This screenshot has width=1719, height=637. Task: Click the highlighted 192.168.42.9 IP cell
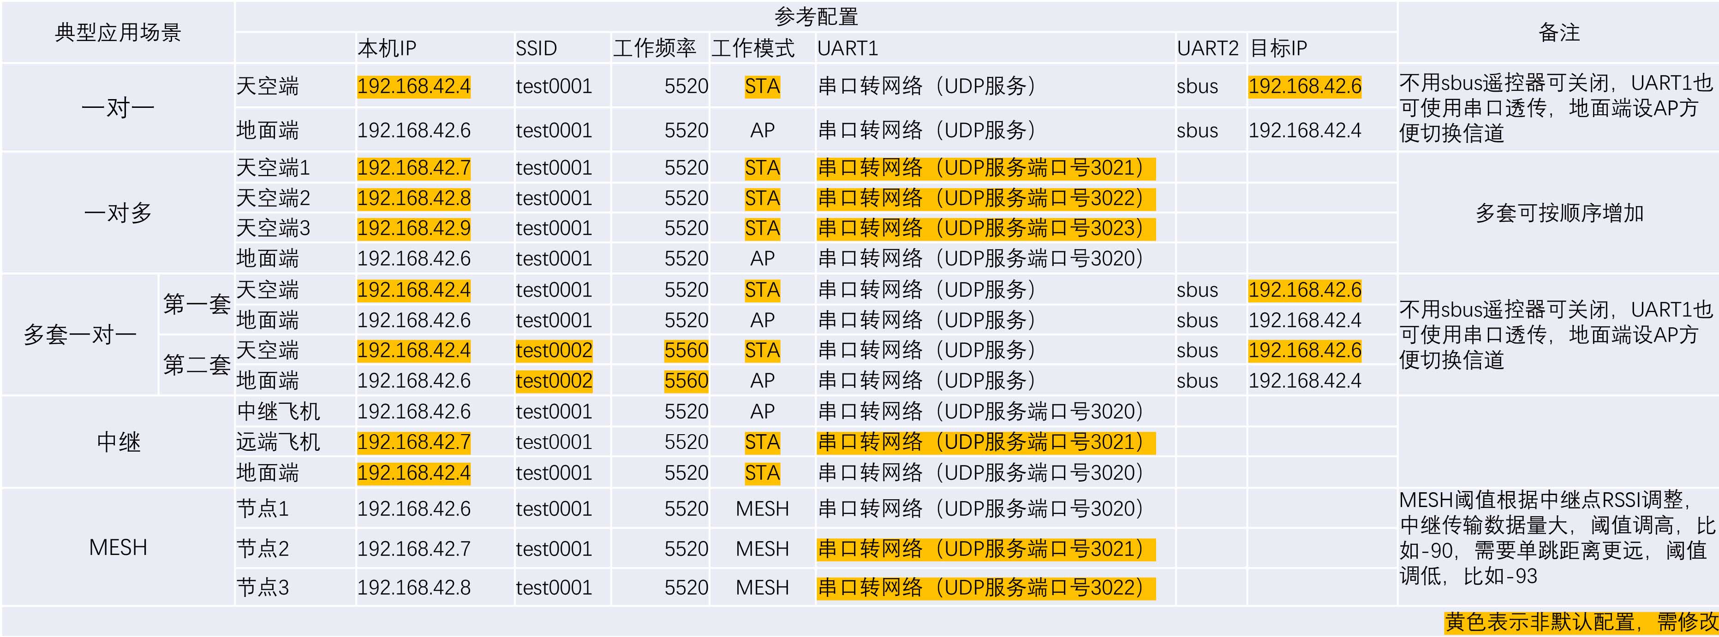pyautogui.click(x=414, y=228)
